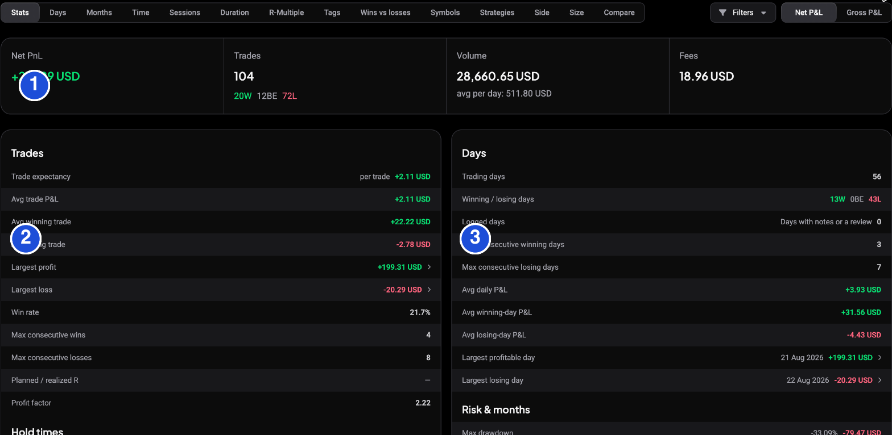Open Largest losing day chevron
The image size is (892, 435).
coord(879,380)
